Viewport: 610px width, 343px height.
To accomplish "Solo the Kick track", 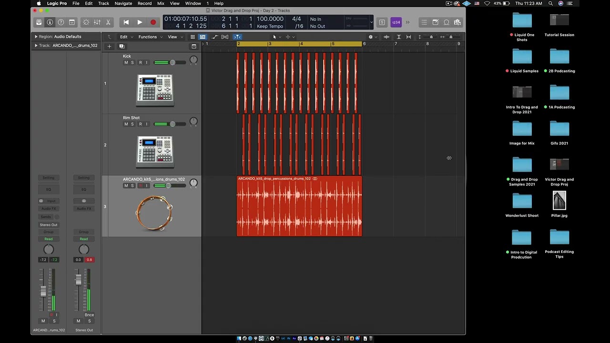I will click(132, 62).
